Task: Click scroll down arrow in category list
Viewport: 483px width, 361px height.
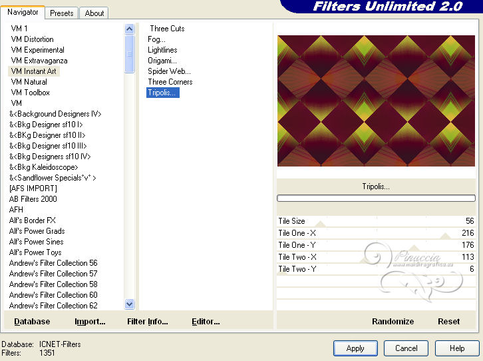Action: (x=129, y=304)
